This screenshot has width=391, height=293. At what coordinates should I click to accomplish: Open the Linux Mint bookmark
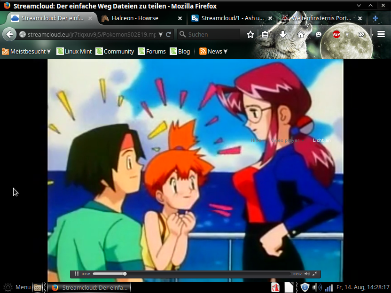74,51
